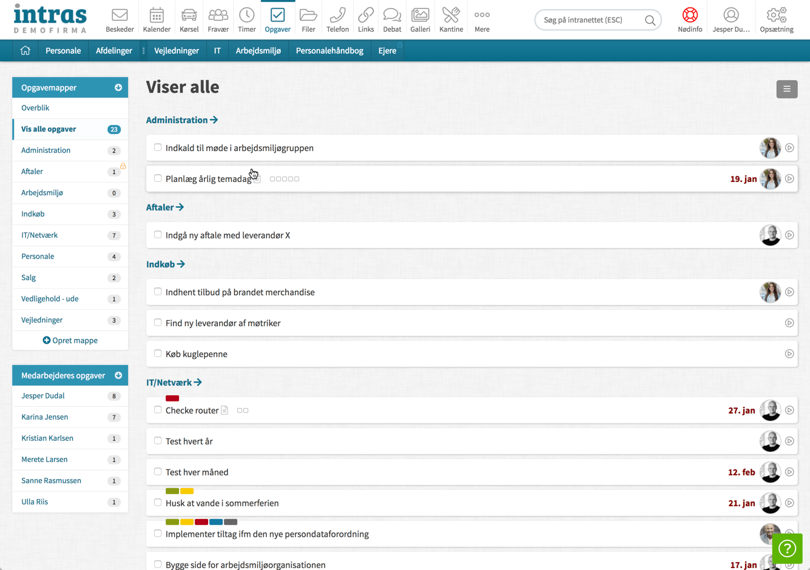Click the home icon in navigation bar

click(25, 51)
